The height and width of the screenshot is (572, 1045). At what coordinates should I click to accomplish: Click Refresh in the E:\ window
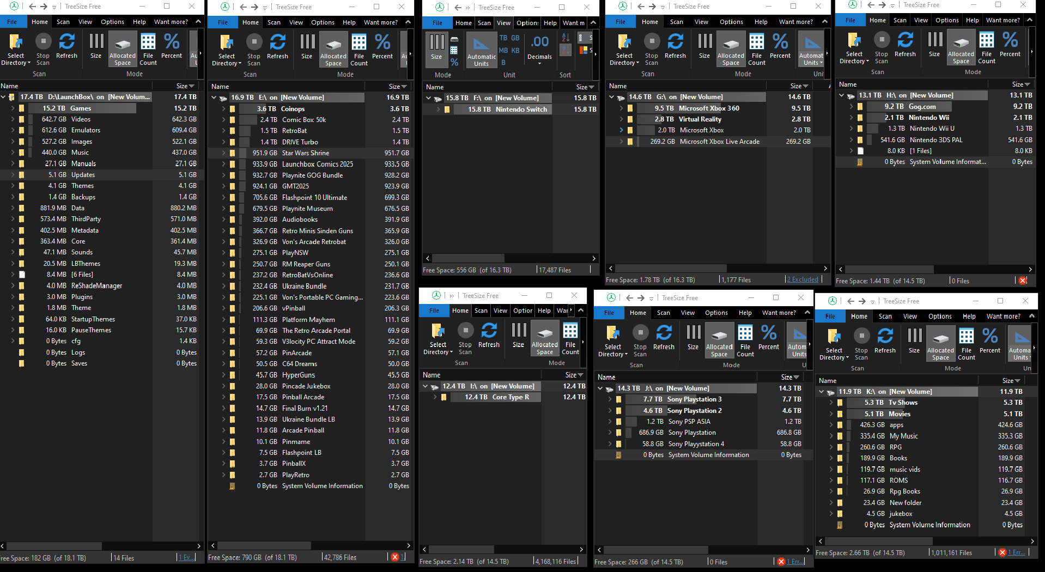click(278, 46)
